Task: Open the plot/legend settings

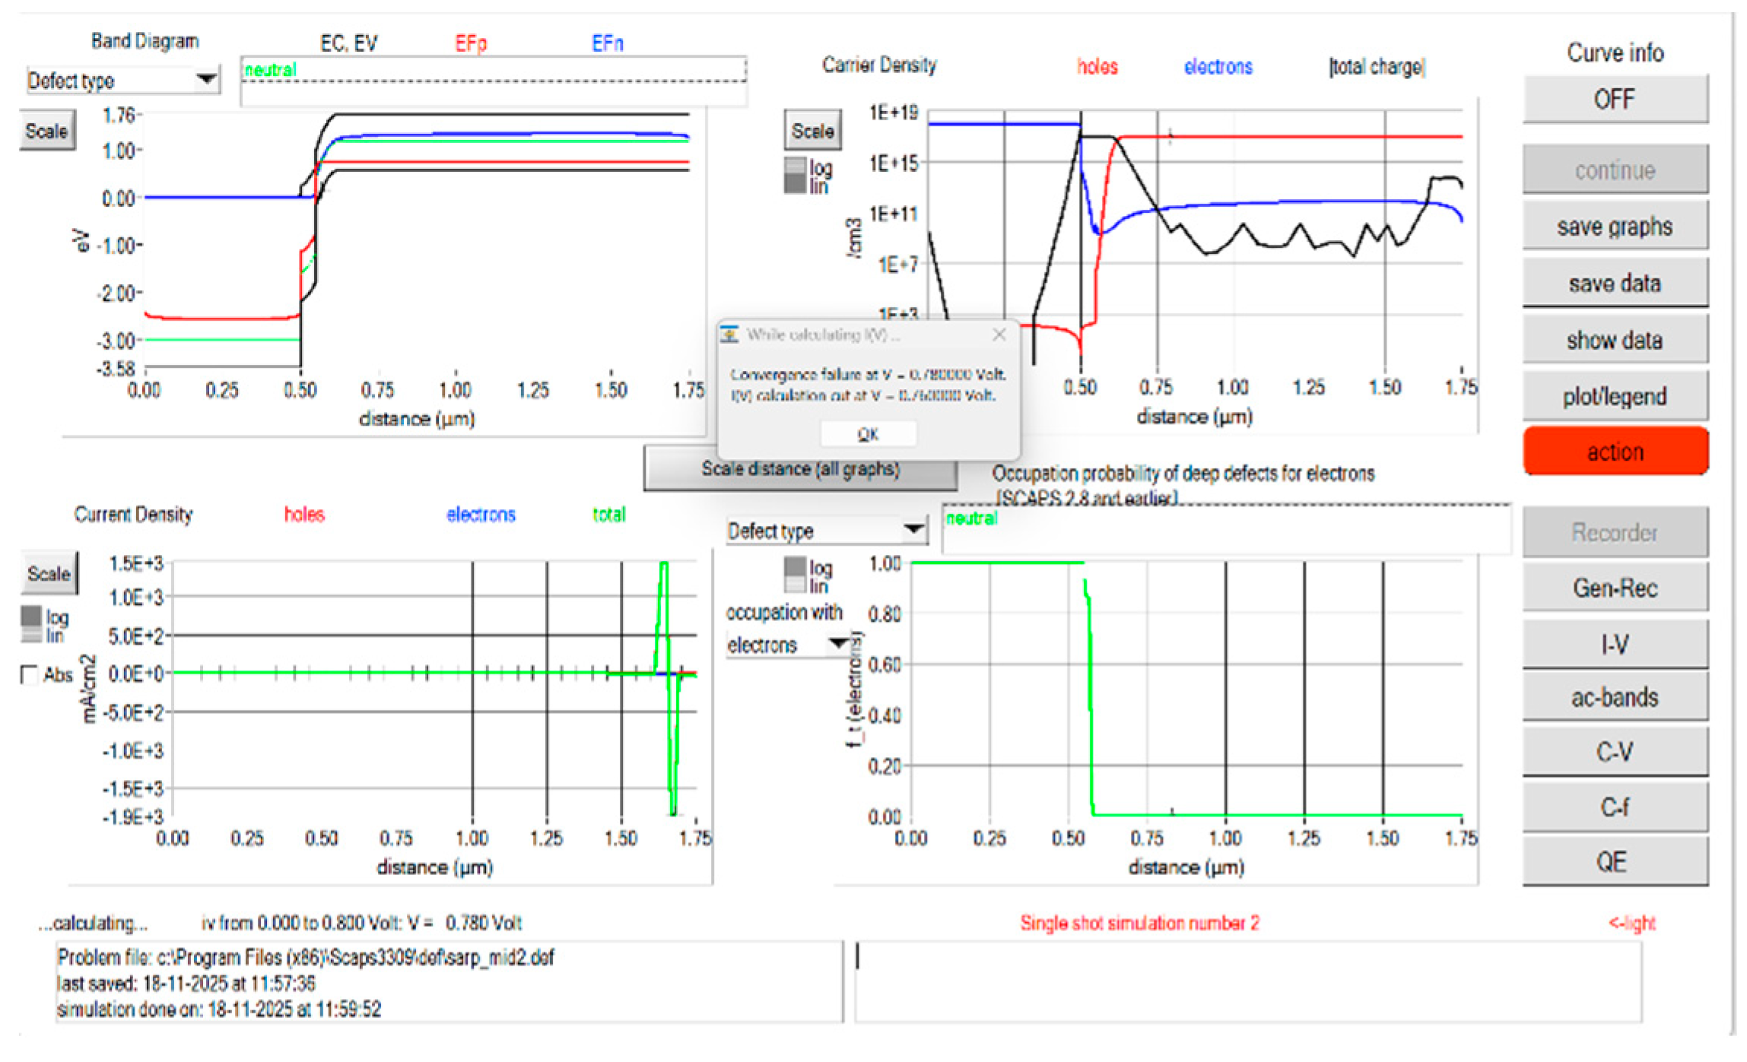Action: pos(1614,395)
